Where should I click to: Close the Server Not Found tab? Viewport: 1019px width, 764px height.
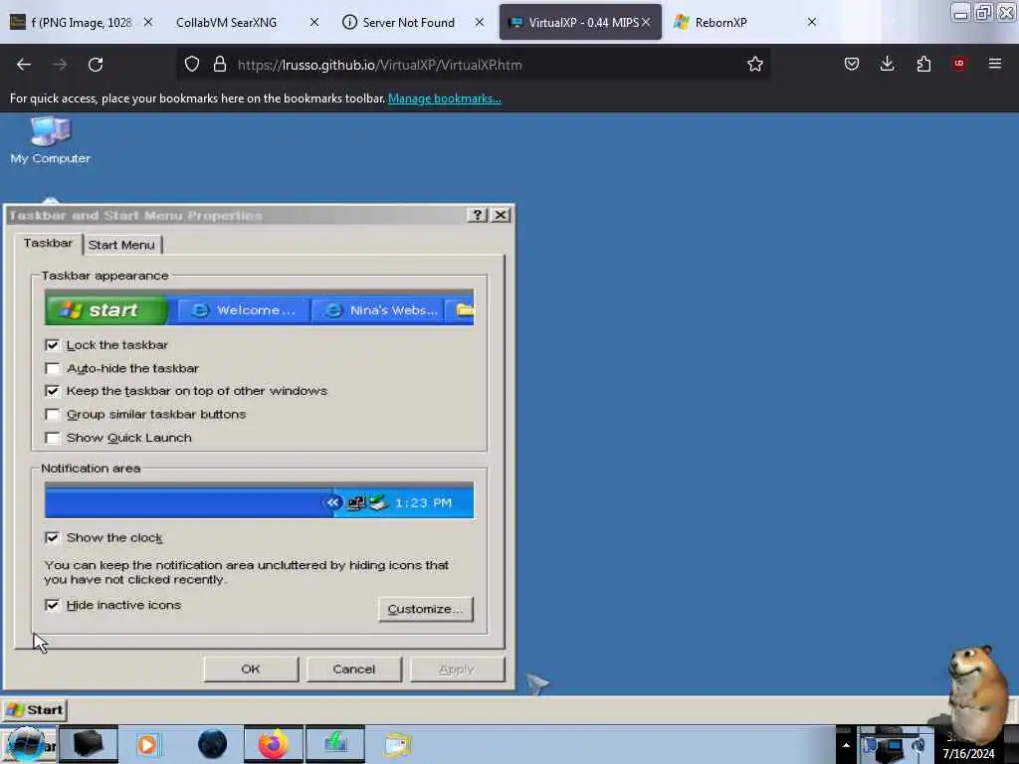(479, 22)
